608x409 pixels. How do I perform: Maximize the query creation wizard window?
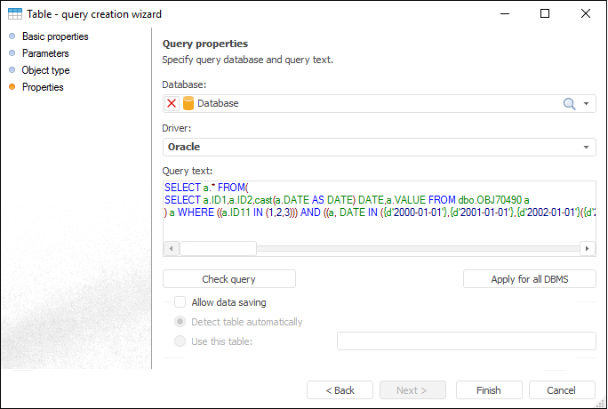click(545, 14)
